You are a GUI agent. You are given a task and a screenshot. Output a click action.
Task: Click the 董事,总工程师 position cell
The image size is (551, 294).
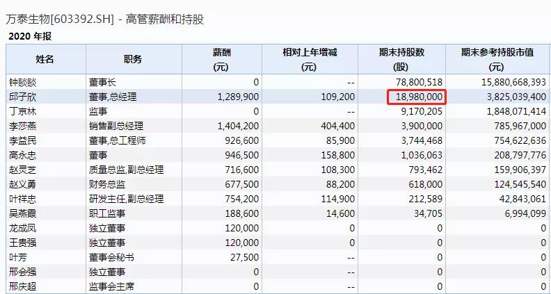[118, 141]
